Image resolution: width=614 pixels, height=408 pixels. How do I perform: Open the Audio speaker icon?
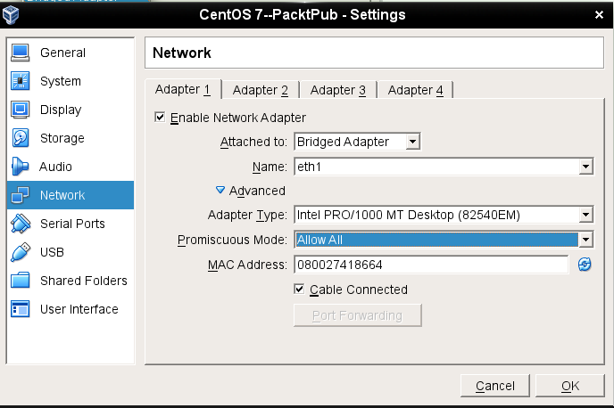(21, 167)
